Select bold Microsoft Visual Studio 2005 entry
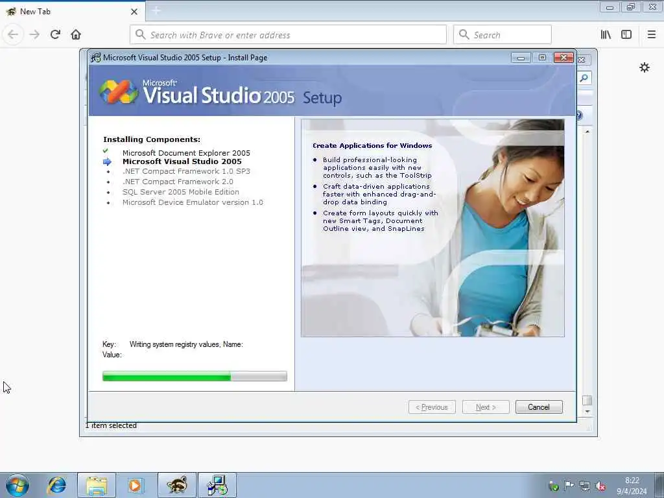The image size is (664, 498). [x=182, y=161]
